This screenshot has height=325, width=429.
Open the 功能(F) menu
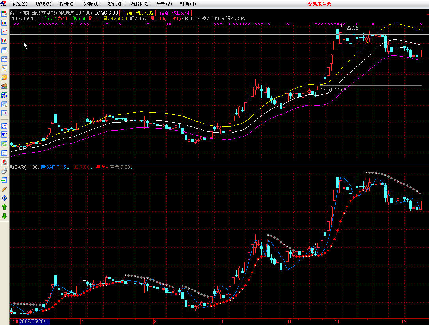point(43,4)
